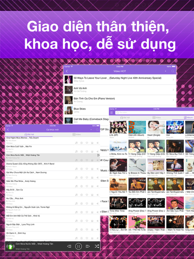Screen dimensions: 194x259
Task: Open now playing via the green player icon
Action: [x=10, y=247]
